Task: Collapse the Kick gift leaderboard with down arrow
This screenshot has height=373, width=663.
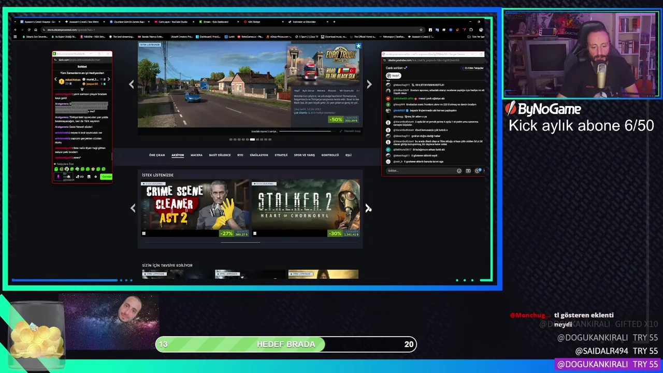Action: (82, 89)
